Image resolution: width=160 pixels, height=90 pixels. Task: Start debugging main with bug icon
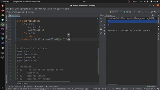[x=124, y=12]
